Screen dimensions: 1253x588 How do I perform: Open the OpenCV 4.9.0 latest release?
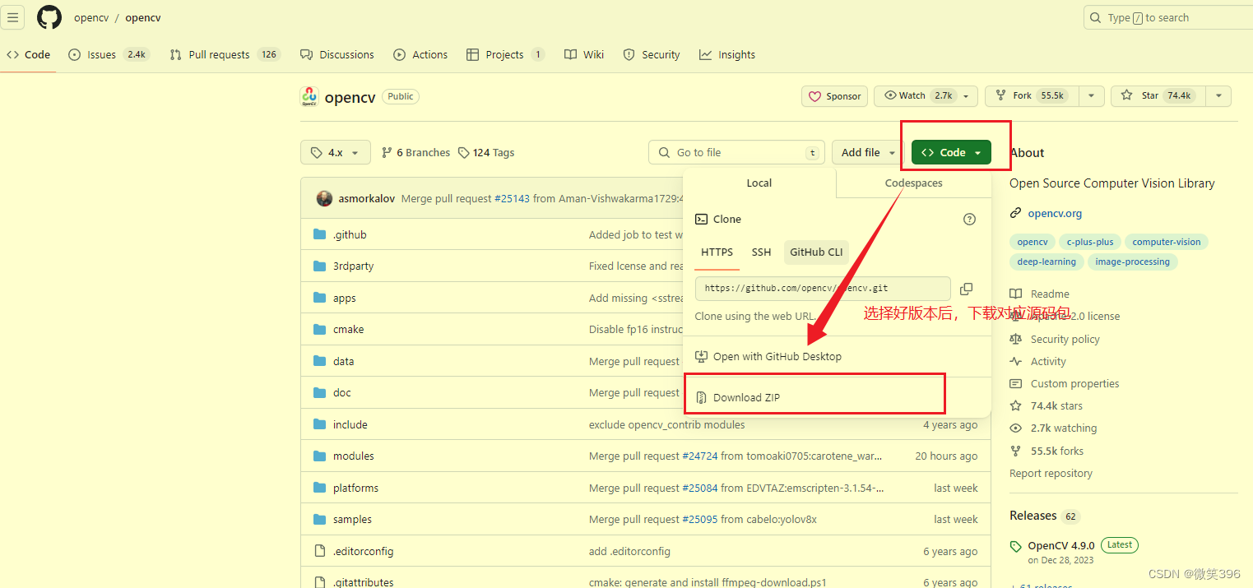click(1061, 545)
